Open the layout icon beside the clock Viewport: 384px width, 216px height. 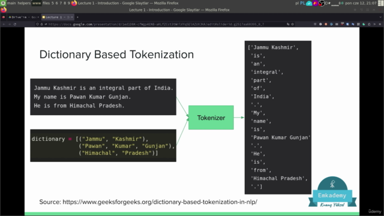pyautogui.click(x=380, y=3)
